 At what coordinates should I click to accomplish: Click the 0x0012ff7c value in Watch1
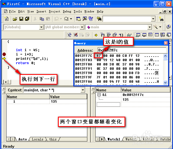pyautogui.click(x=133, y=95)
